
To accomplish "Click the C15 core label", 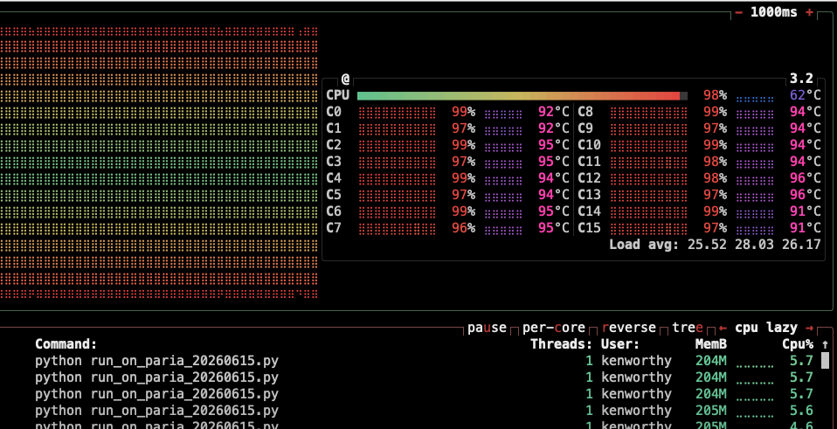I will coord(590,228).
